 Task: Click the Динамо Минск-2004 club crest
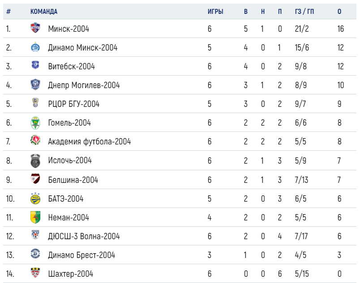click(x=35, y=47)
